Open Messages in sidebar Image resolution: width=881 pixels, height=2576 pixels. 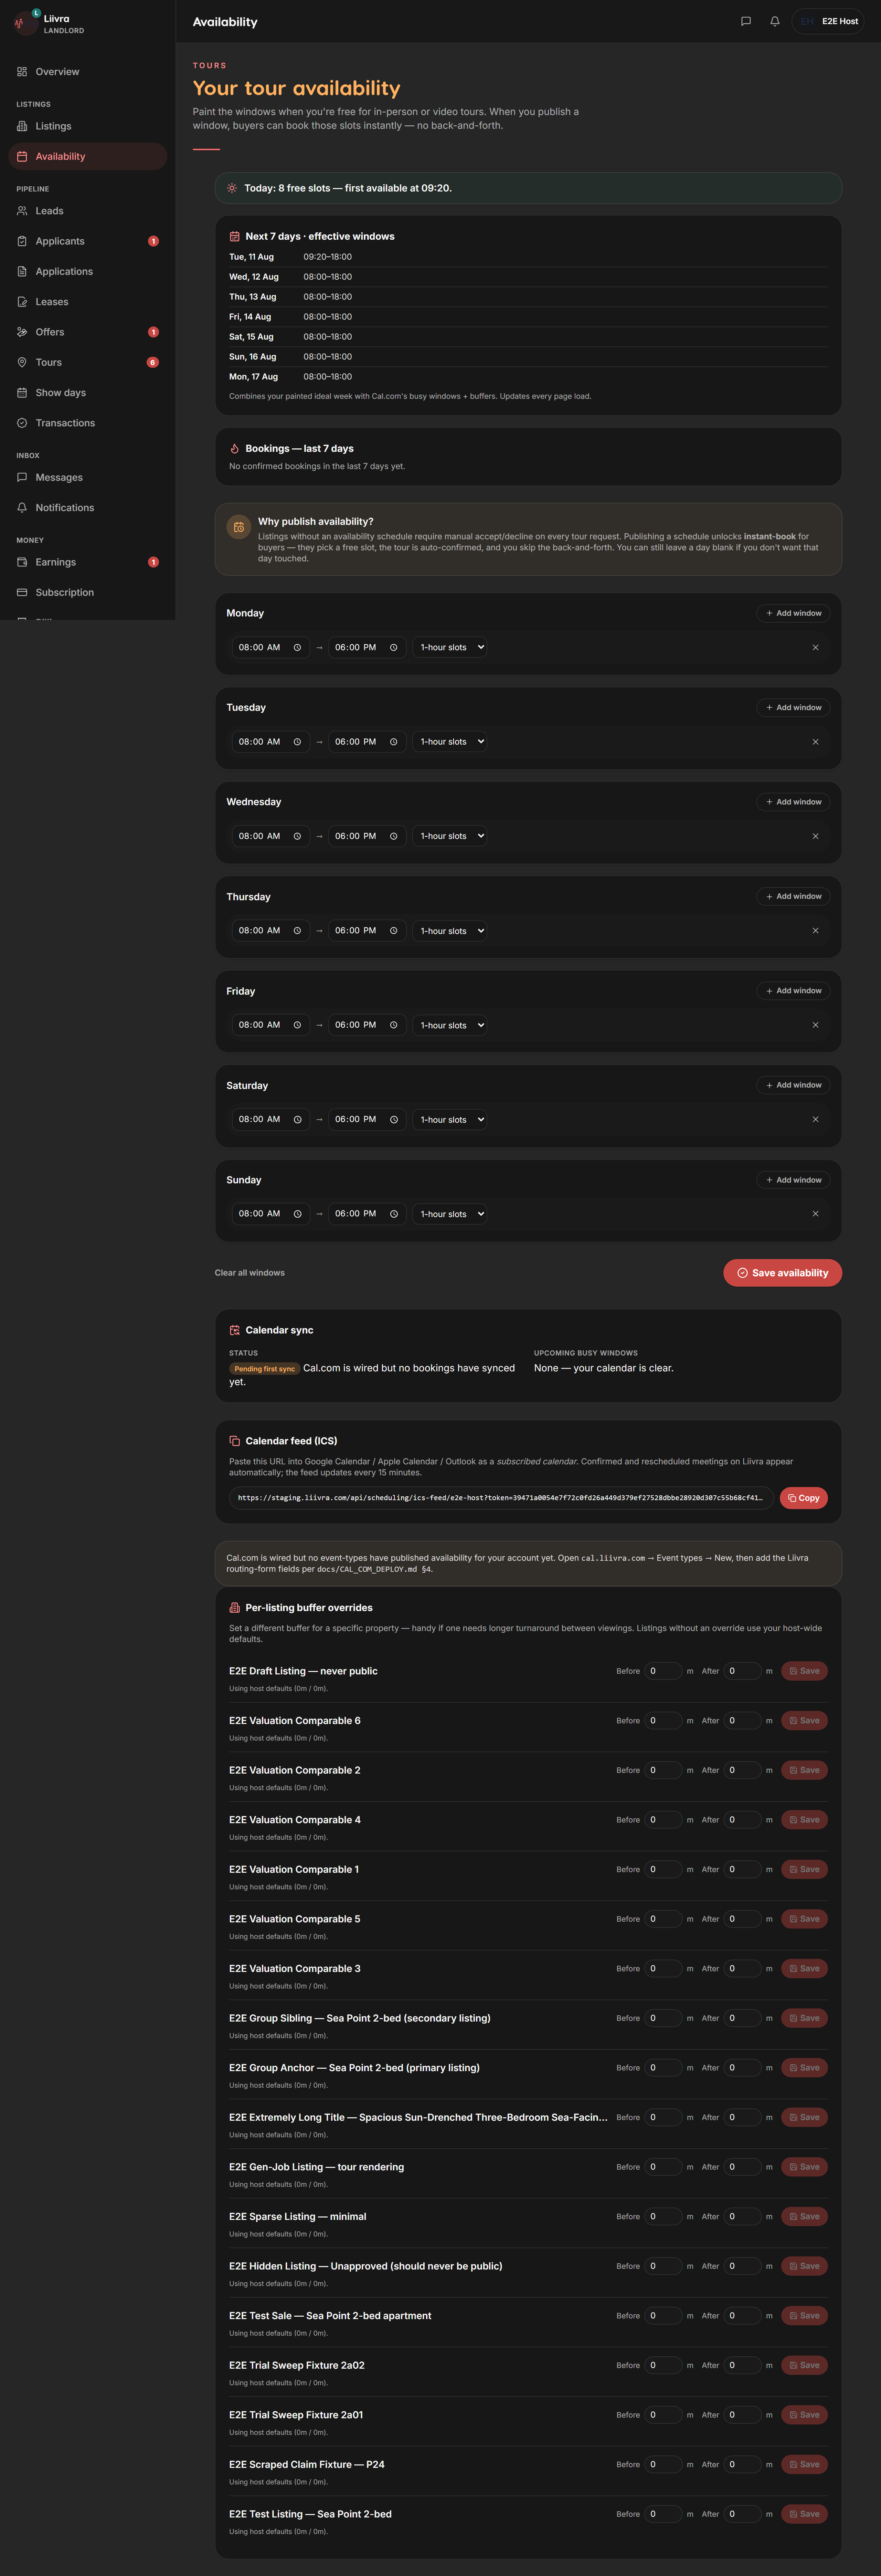point(88,477)
